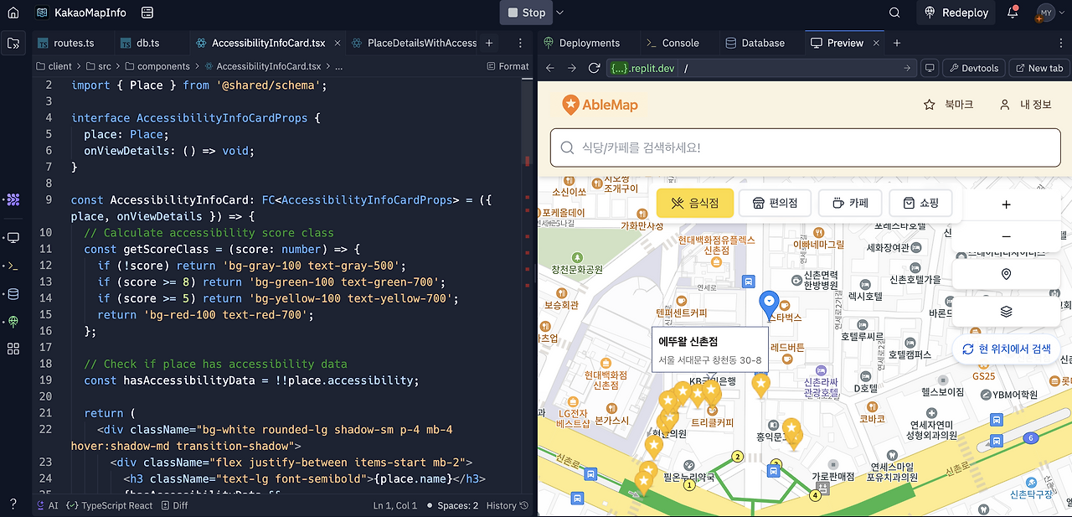Open the help question mark icon
The width and height of the screenshot is (1072, 517).
(x=13, y=504)
